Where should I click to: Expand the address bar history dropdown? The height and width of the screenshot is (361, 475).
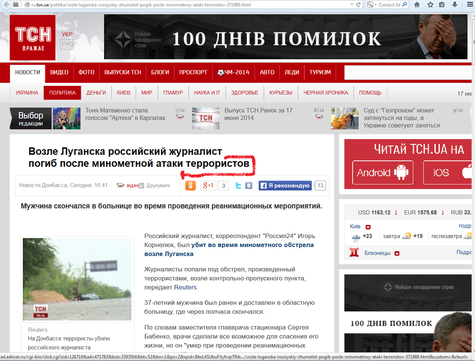[x=352, y=4]
